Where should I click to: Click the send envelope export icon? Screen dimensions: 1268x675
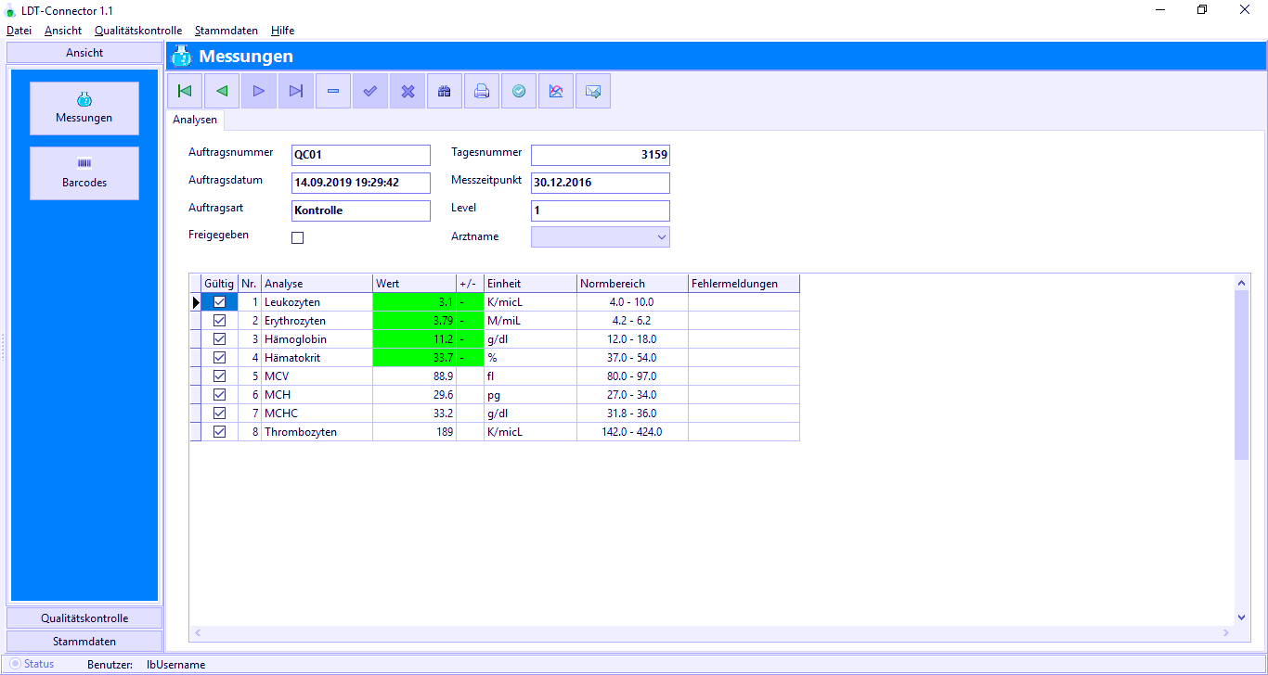point(593,91)
